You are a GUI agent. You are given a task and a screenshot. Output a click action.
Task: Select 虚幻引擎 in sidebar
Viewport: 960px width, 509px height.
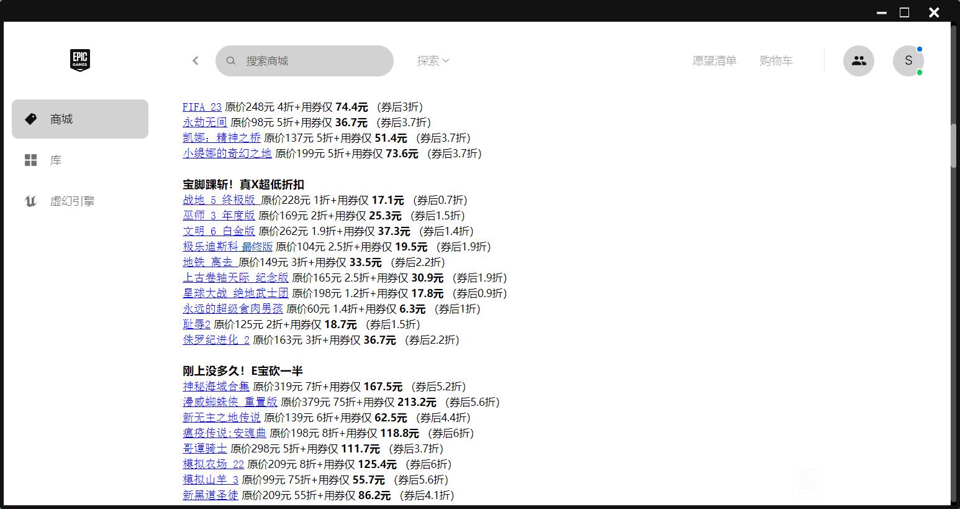click(80, 201)
